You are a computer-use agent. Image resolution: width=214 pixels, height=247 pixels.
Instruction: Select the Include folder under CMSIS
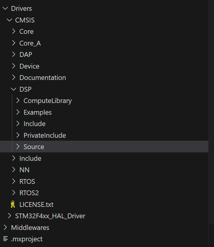click(x=30, y=158)
